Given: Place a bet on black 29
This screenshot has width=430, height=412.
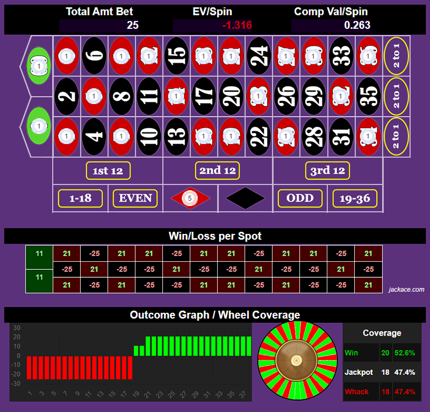Looking at the screenshot, I should pyautogui.click(x=313, y=96).
